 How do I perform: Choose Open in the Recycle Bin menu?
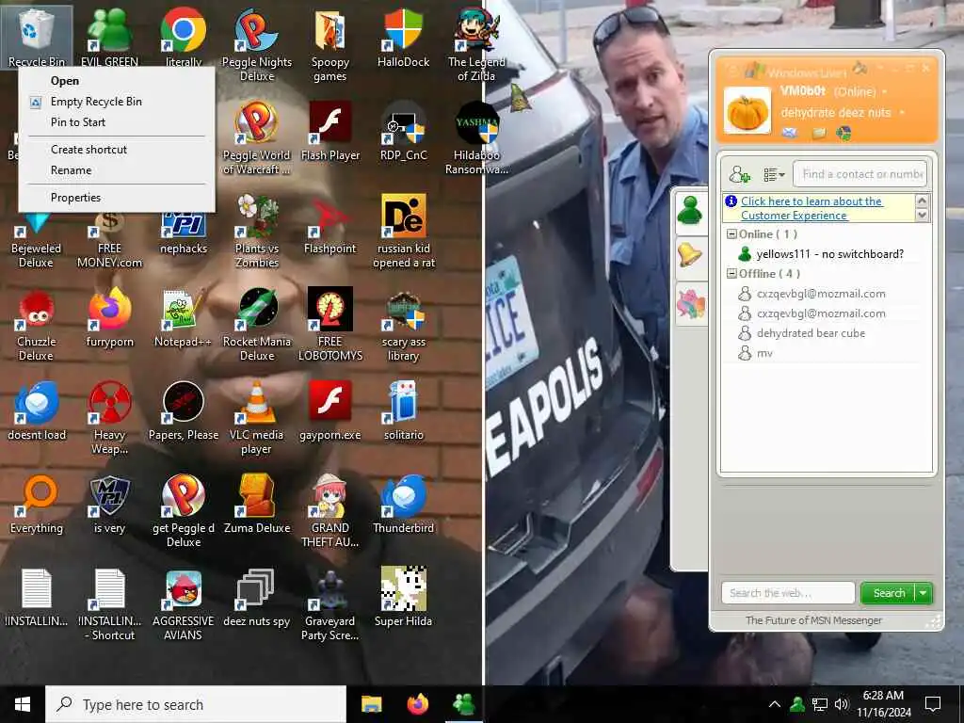pos(117,81)
